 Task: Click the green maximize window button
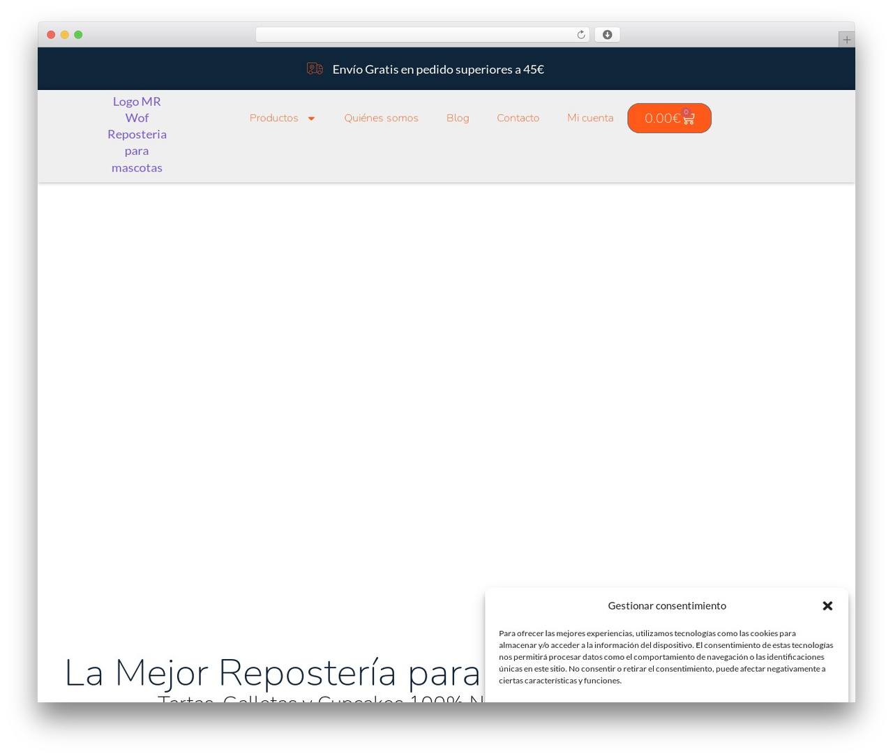[x=78, y=35]
